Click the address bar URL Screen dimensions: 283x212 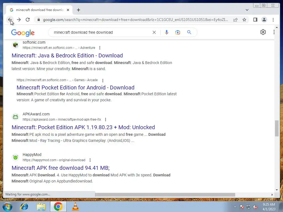135,20
